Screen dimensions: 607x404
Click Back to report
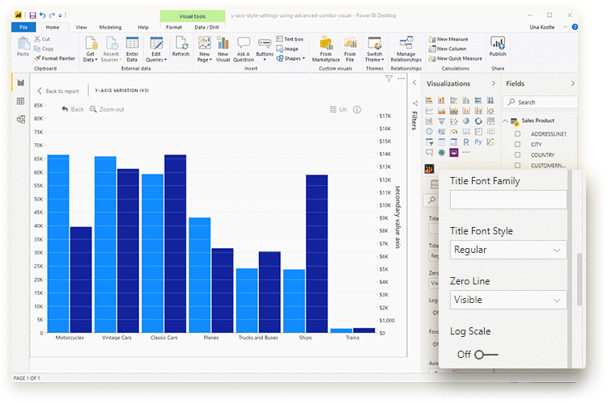pos(58,91)
